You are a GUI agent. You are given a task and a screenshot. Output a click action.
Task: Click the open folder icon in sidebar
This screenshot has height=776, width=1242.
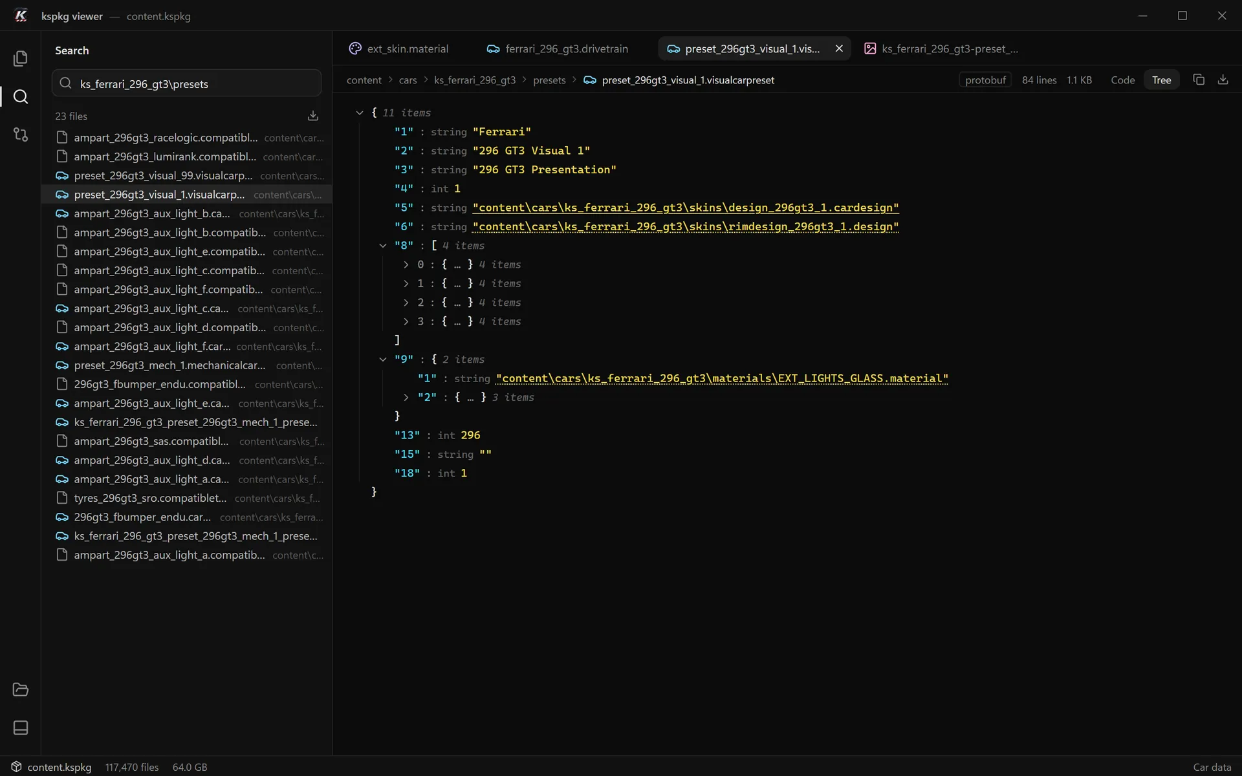click(20, 689)
